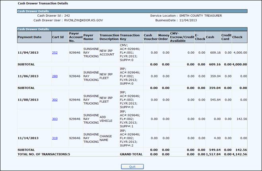Click the Cash Voucher column header
Viewport: 262px width, 171px height.
150,37
